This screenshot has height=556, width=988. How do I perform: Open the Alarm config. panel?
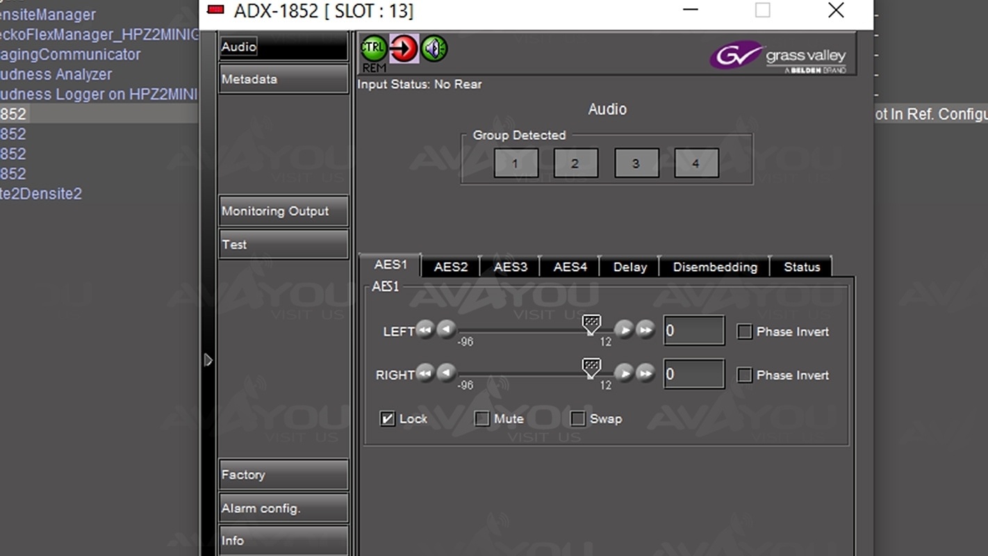click(x=283, y=508)
